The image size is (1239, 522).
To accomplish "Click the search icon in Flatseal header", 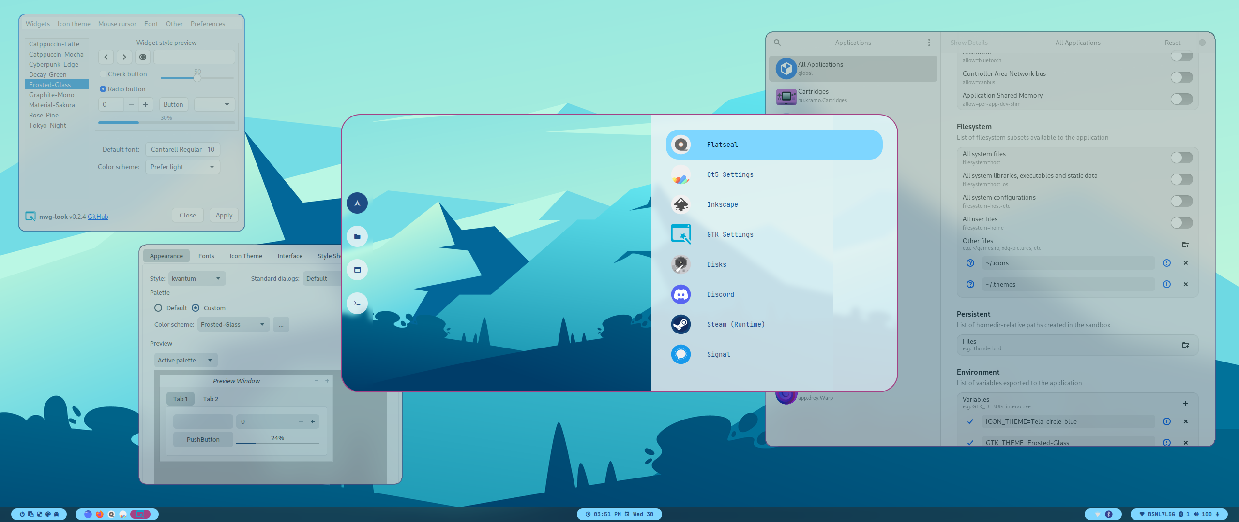I will 777,43.
